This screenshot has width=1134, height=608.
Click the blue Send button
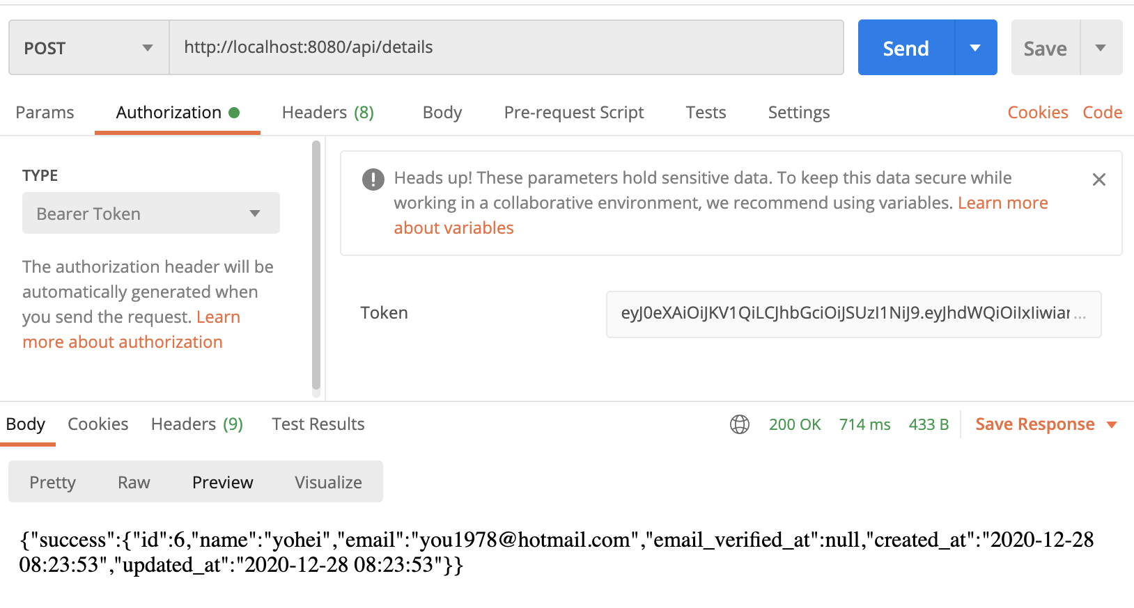[x=906, y=48]
